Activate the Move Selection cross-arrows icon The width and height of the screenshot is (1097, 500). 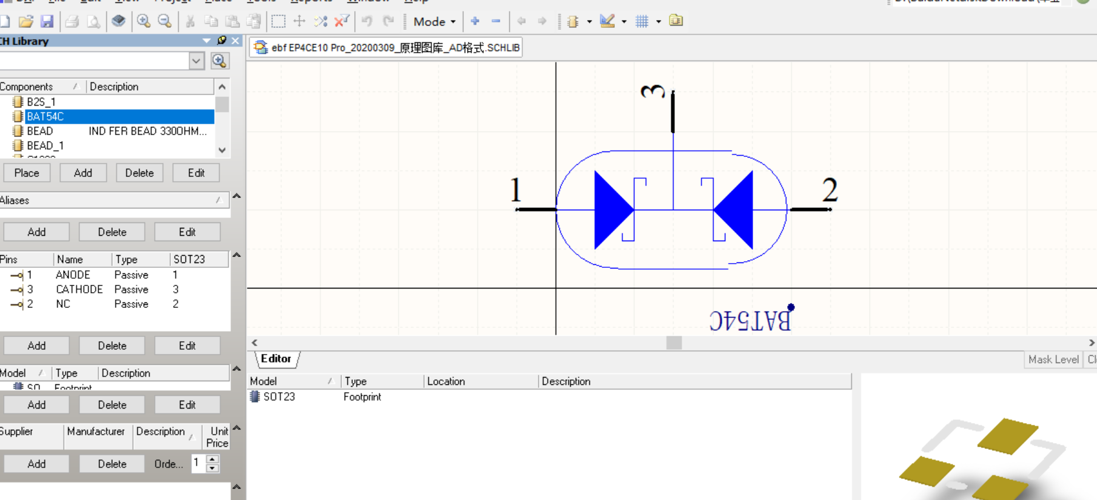pyautogui.click(x=299, y=21)
